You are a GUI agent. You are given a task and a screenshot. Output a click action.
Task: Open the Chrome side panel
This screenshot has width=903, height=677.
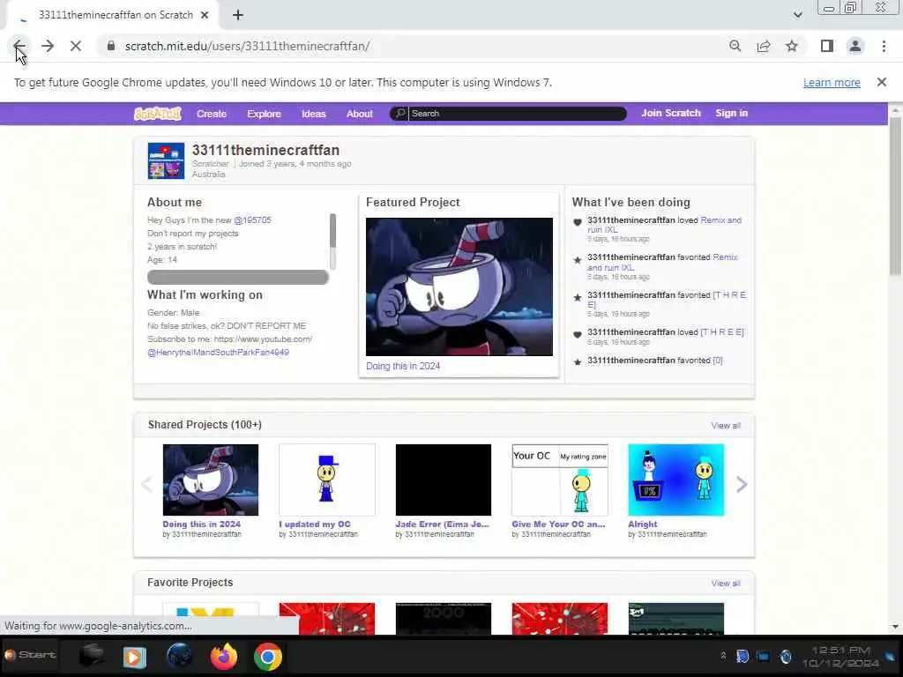tap(827, 46)
